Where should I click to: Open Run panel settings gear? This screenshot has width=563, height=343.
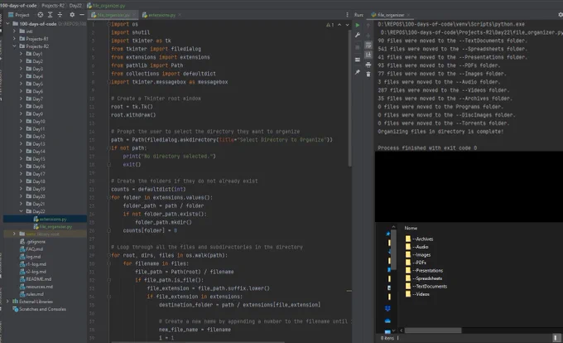561,15
